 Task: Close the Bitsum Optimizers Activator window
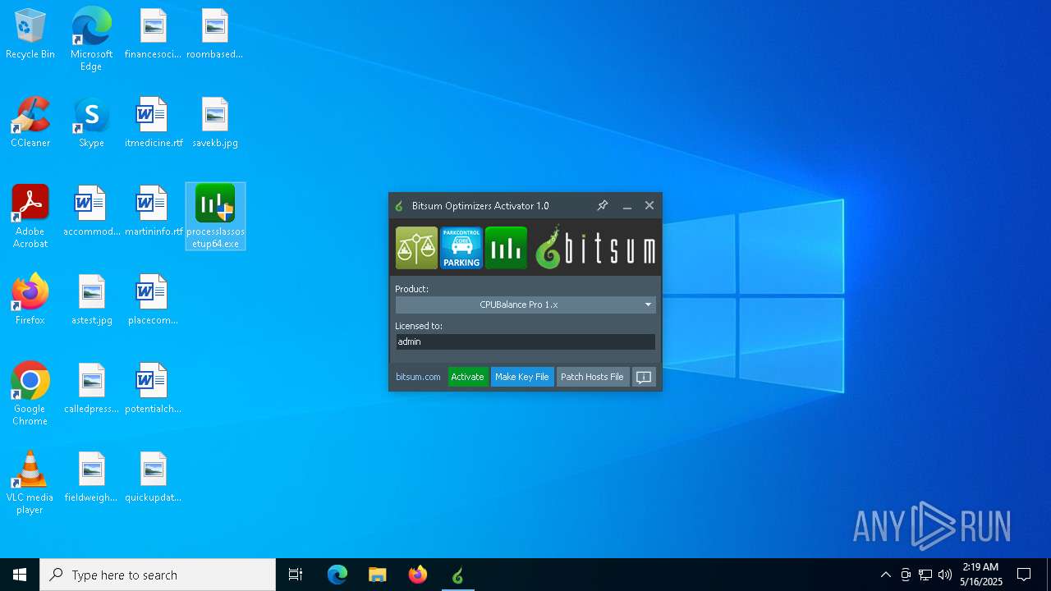(649, 205)
